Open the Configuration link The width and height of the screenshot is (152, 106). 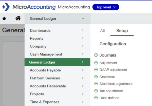point(113,44)
